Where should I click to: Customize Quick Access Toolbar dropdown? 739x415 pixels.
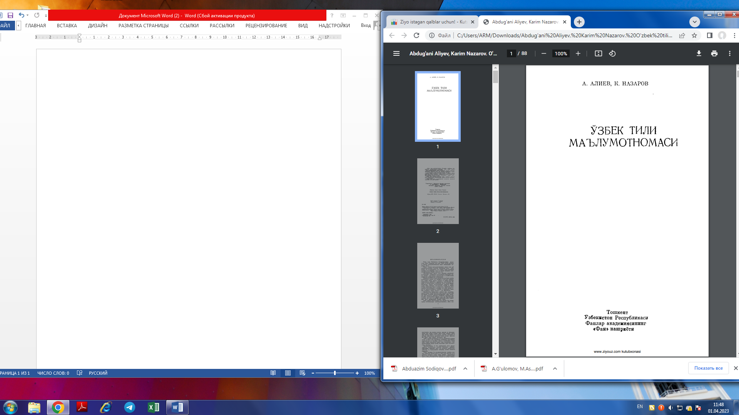[46, 16]
